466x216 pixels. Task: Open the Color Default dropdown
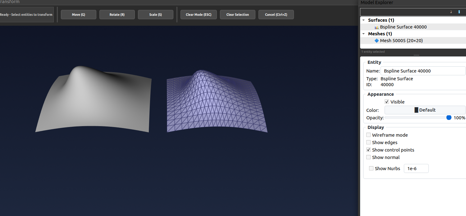(425, 110)
